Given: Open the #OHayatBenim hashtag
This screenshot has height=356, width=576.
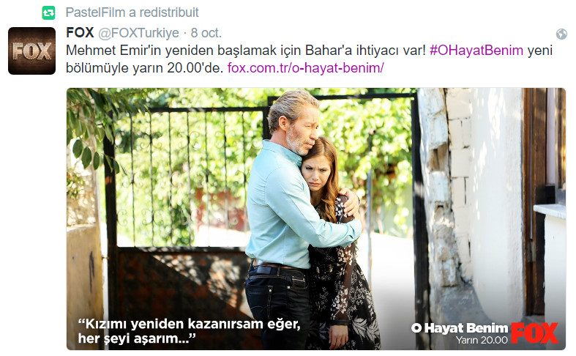Looking at the screenshot, I should [x=476, y=51].
